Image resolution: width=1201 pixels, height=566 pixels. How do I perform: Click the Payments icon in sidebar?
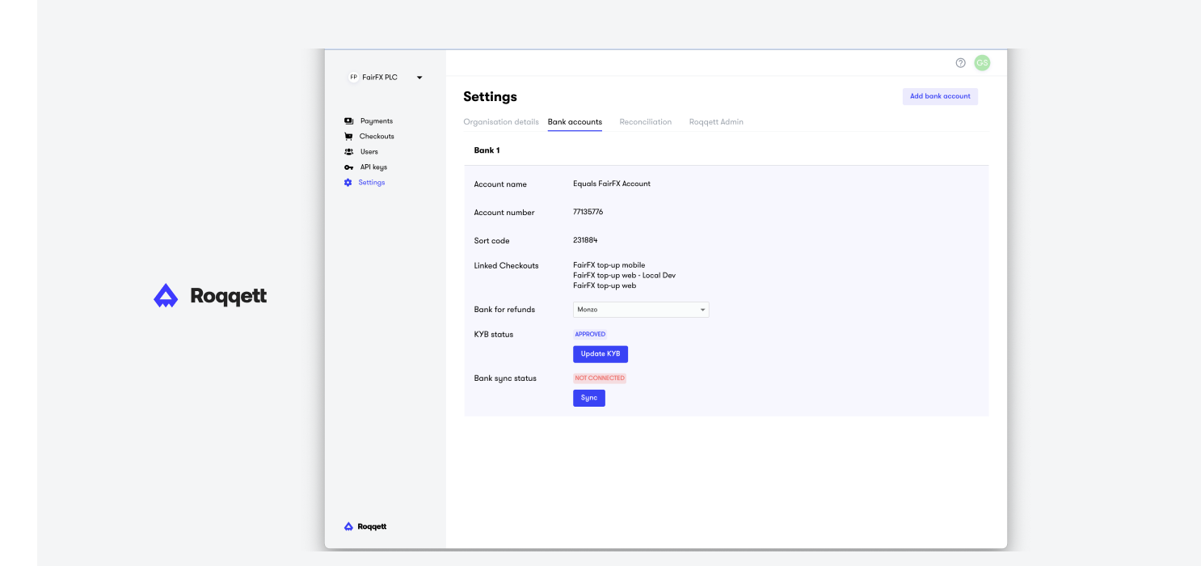(348, 121)
